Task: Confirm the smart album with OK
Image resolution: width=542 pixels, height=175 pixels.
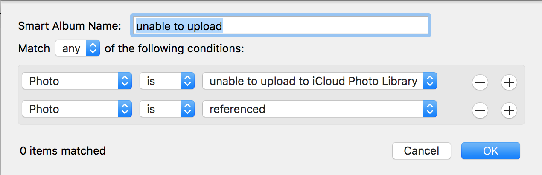Action: (x=490, y=150)
